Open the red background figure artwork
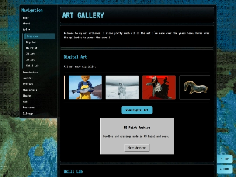Screen dimensions: 236x177 pos(159,87)
